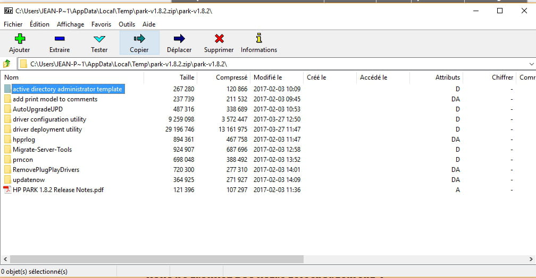Click PDF icon of HP PARK Release Notes
The width and height of the screenshot is (536, 278).
click(x=7, y=189)
